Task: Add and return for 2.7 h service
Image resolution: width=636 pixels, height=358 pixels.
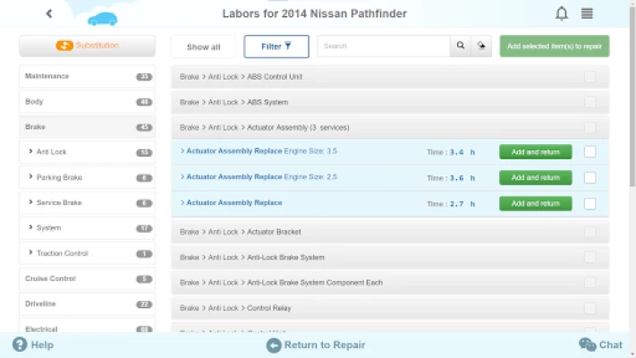Action: tap(536, 203)
